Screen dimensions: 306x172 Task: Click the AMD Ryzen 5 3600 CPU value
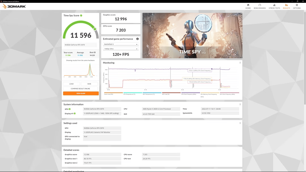(x=161, y=109)
